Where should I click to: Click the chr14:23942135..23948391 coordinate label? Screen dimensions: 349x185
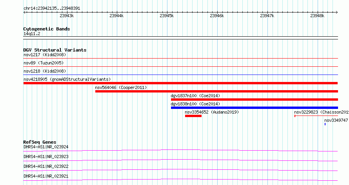[x=52, y=9]
